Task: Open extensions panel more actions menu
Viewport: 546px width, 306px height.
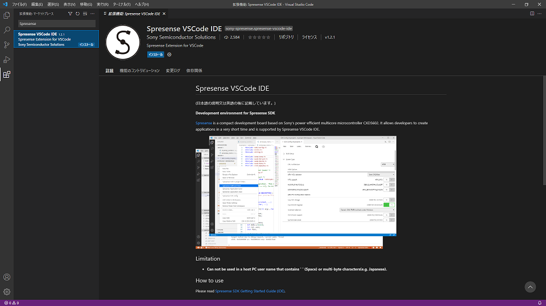Action: click(92, 14)
